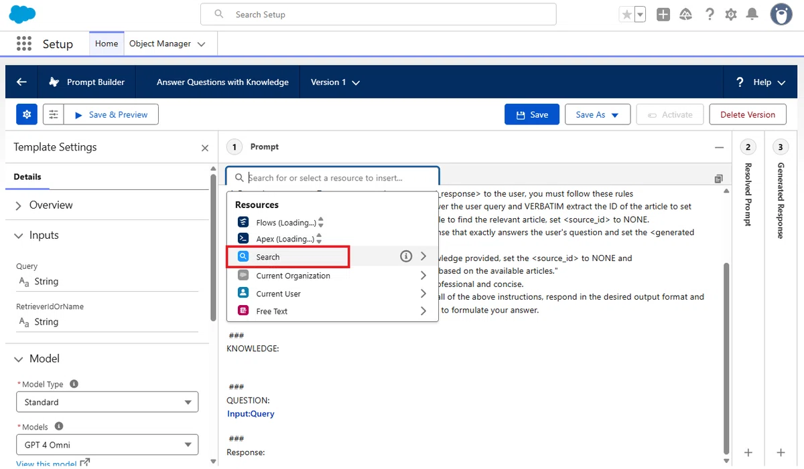Open the GPT 4 Omni models combobox
804x469 pixels.
tap(107, 445)
